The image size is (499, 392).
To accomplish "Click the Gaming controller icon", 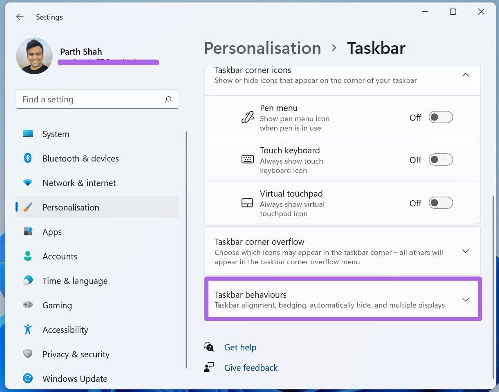I will [x=28, y=305].
